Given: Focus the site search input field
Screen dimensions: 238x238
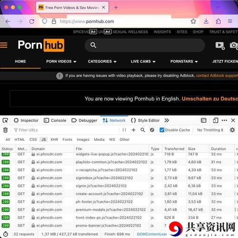Looking at the screenshot, I should coord(145,45).
